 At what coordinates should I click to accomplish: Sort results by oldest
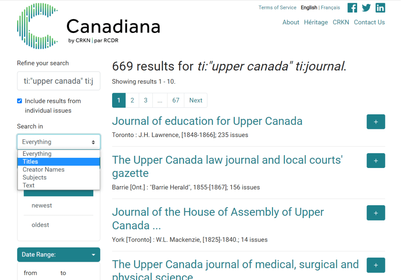click(x=40, y=225)
